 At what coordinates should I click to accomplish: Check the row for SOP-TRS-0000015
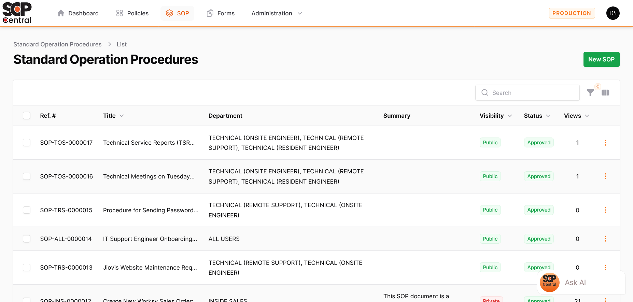point(27,210)
